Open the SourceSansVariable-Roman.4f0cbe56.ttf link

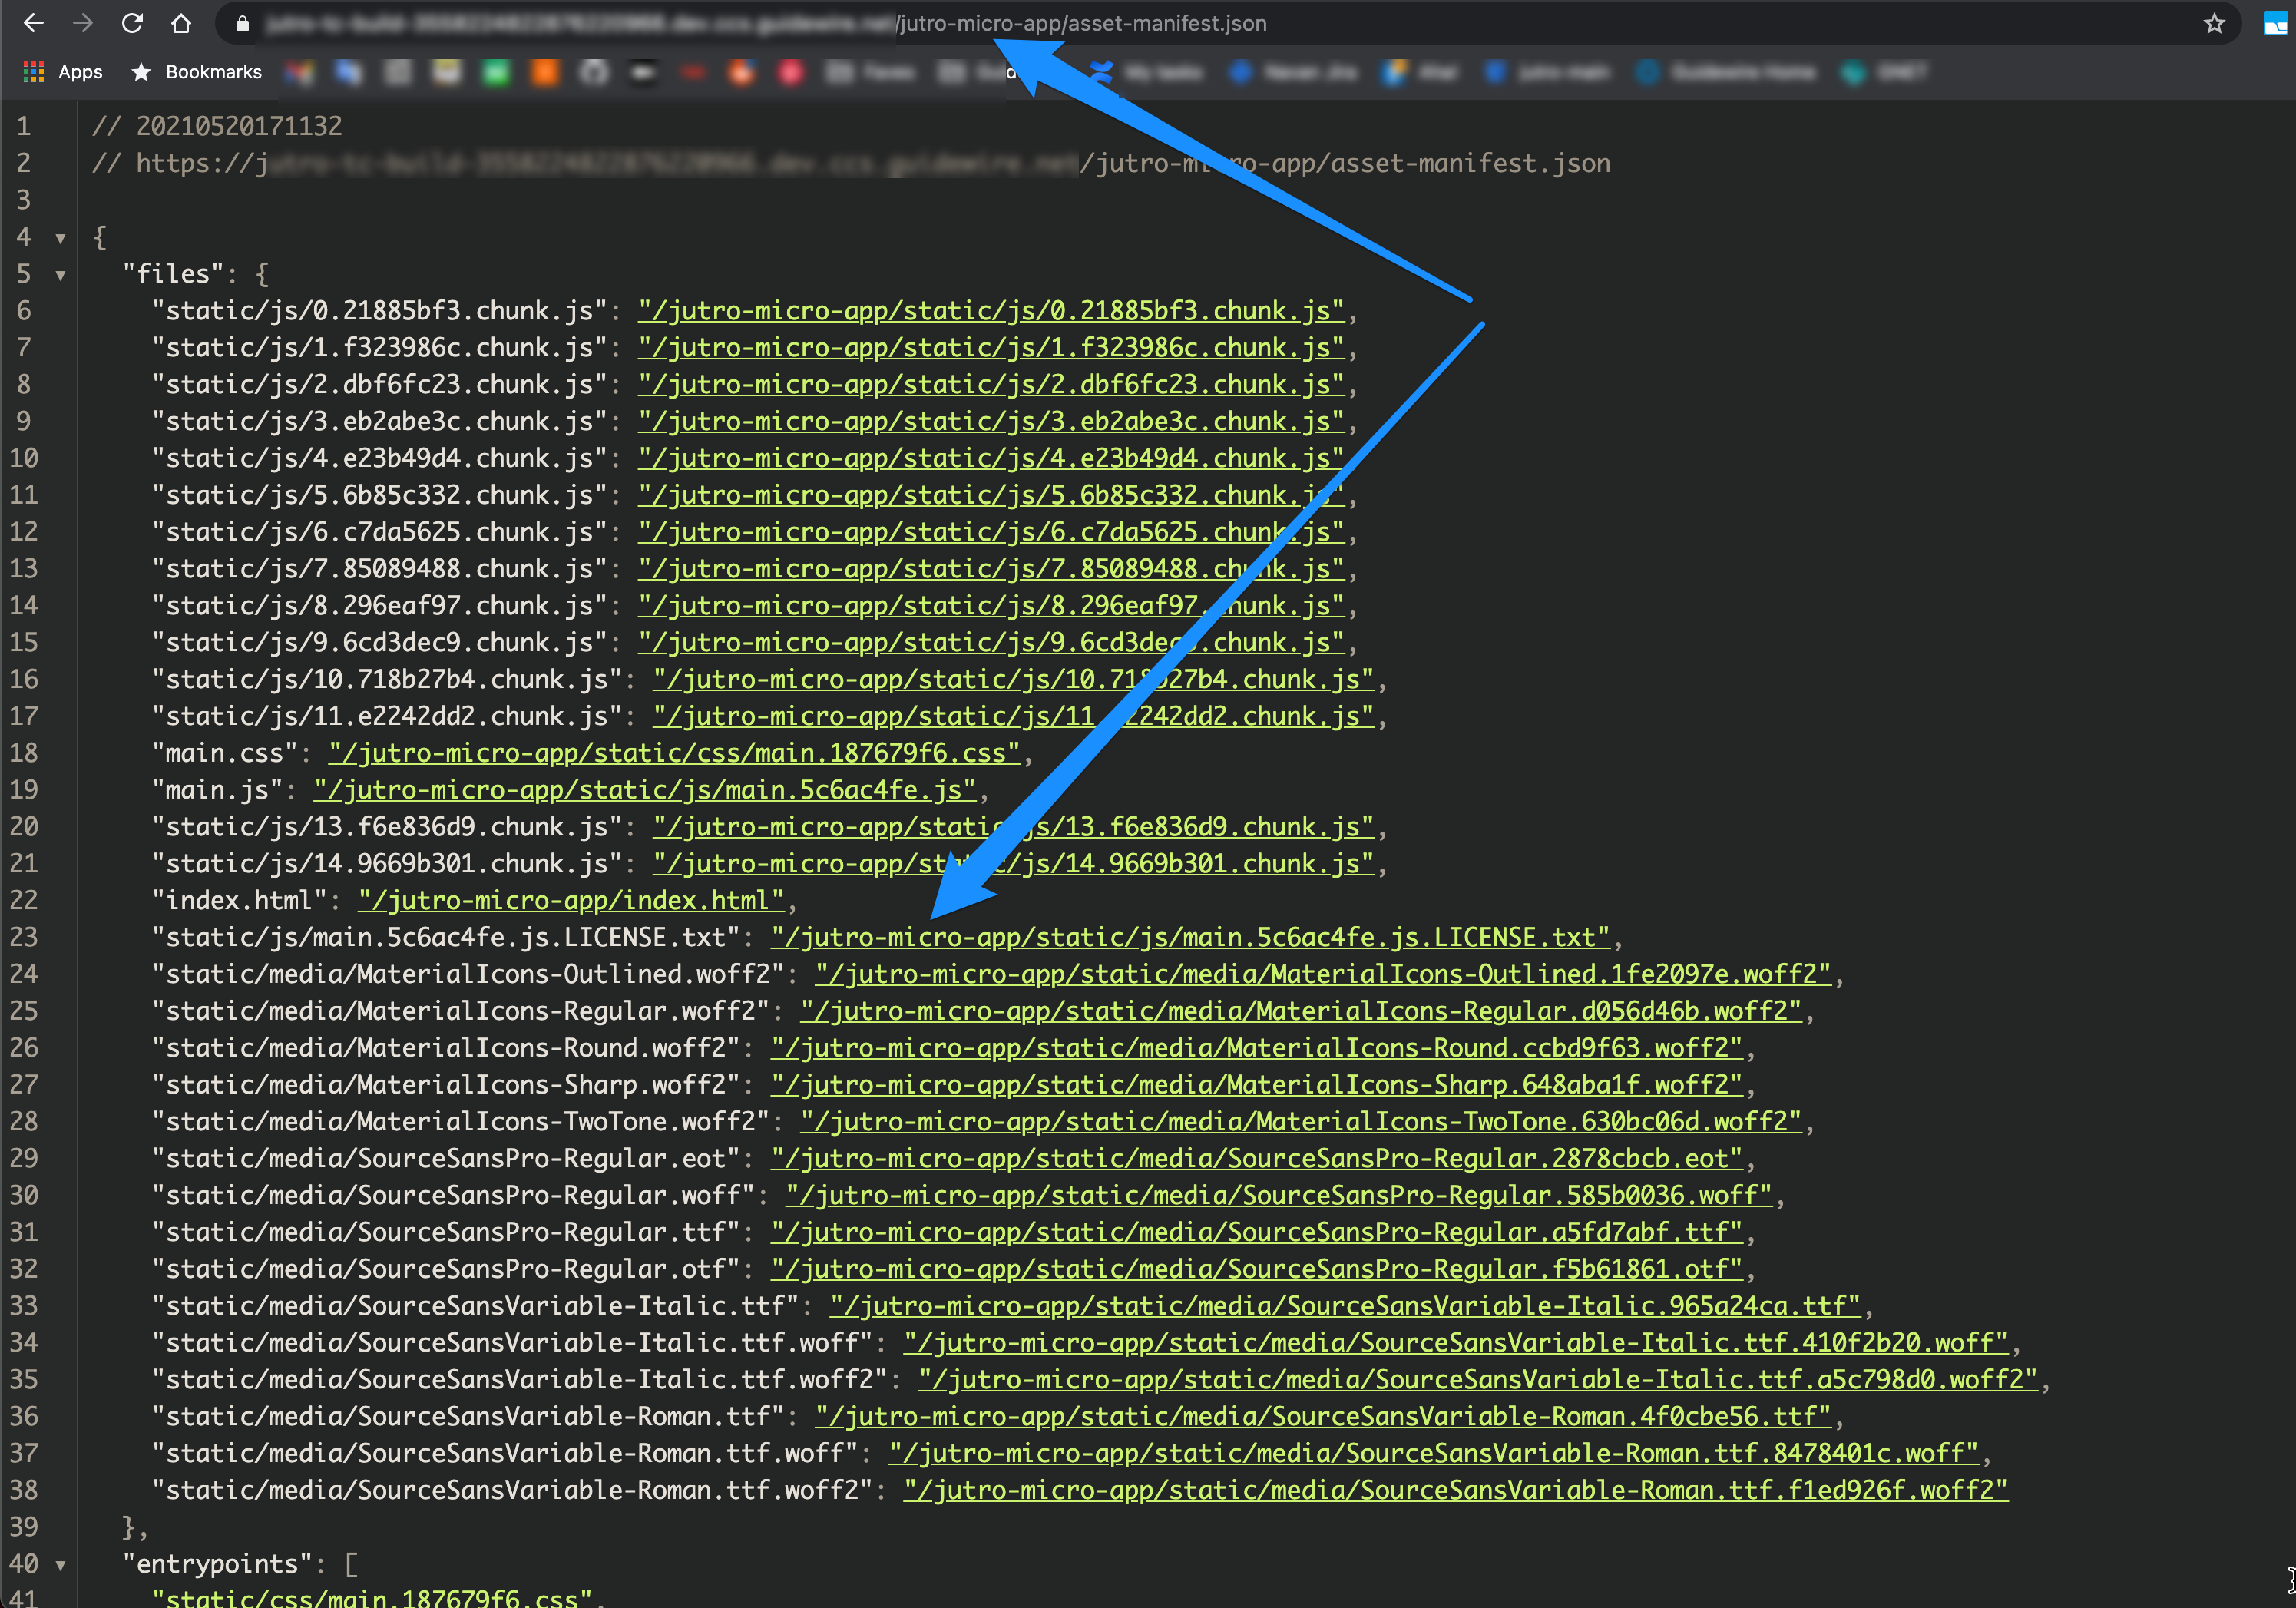[x=1323, y=1417]
